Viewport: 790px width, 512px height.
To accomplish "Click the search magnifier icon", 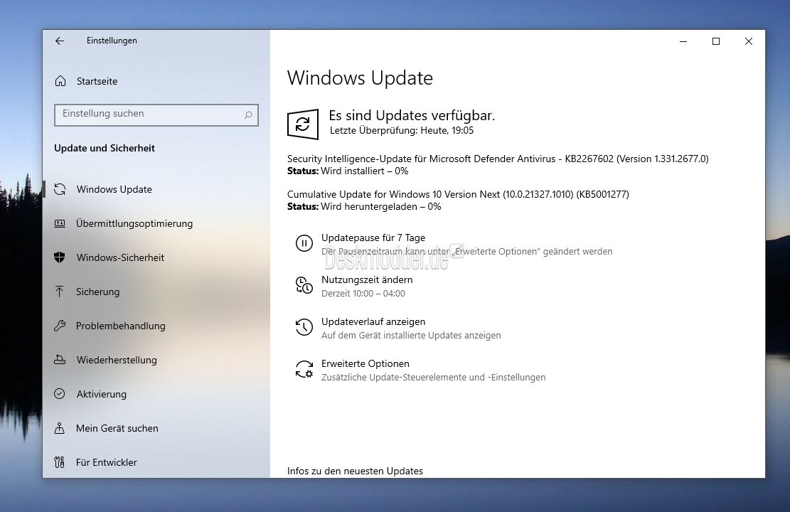I will pos(247,114).
